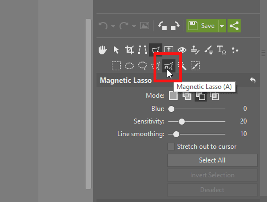
Task: Activate the Magic Wand tool
Action: [x=182, y=66]
